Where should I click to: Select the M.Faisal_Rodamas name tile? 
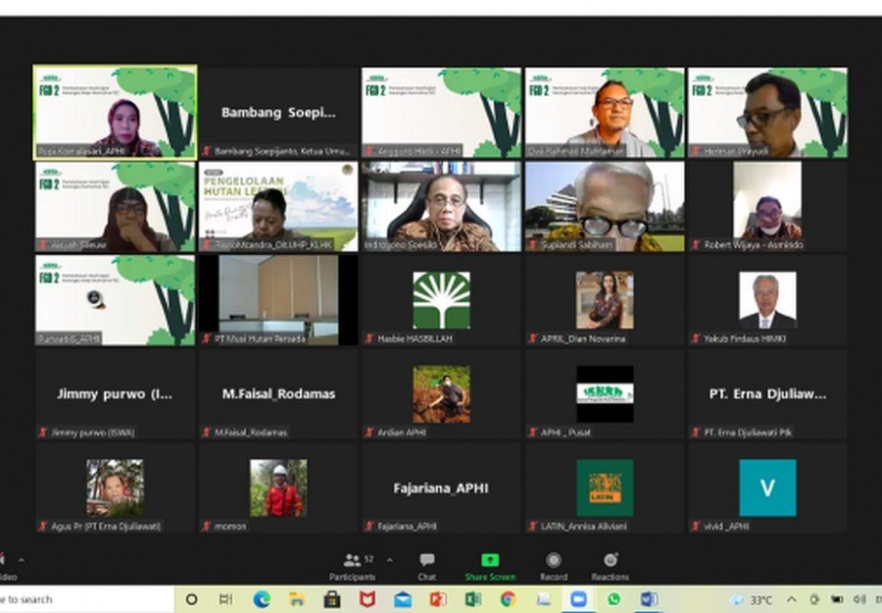click(278, 394)
